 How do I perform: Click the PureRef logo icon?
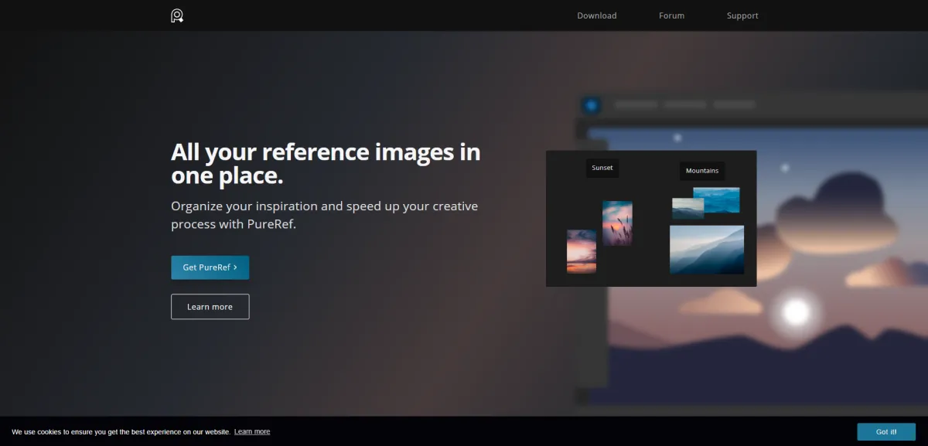(177, 15)
